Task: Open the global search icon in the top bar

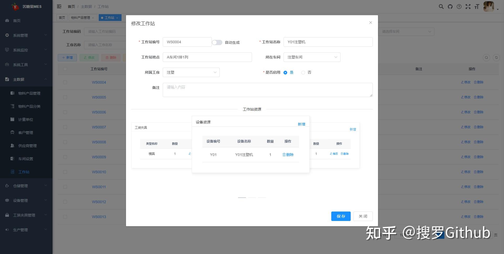Action: tap(441, 7)
